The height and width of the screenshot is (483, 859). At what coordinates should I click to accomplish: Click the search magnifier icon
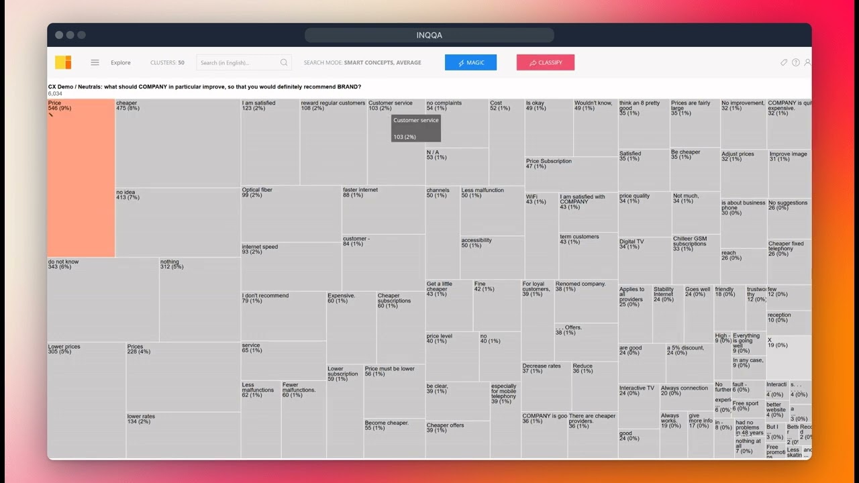(284, 62)
